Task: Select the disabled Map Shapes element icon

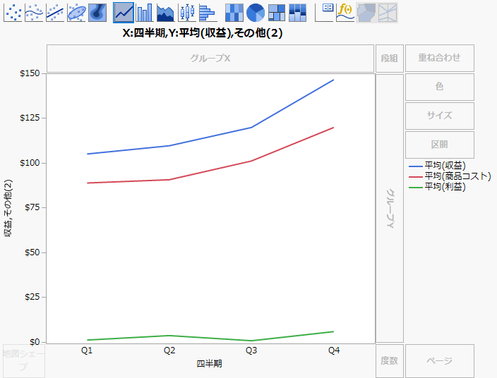Action: (x=366, y=13)
